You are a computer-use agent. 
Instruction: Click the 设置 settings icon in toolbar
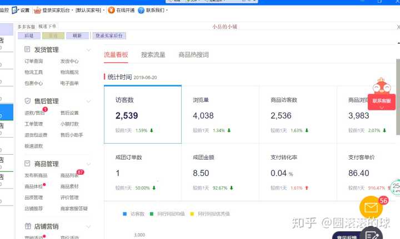(15, 10)
